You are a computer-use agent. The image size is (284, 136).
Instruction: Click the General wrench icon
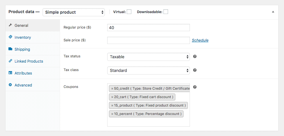click(x=10, y=25)
